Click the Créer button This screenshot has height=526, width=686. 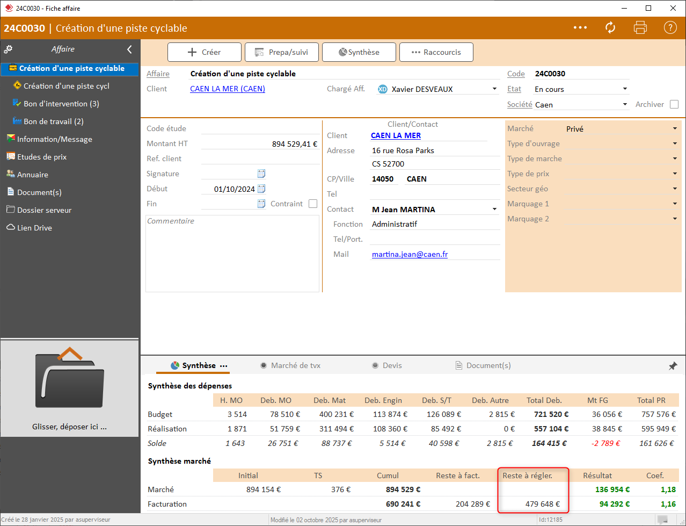pos(204,52)
